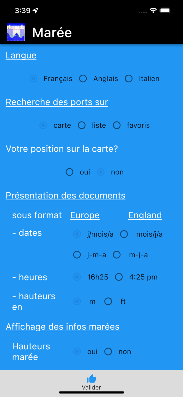This screenshot has width=183, height=397.
Task: Choose favoris for port search
Action: coord(117,125)
